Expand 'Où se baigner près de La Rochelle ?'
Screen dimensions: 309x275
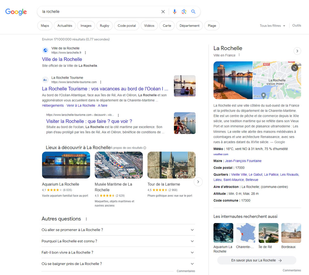pos(118,264)
